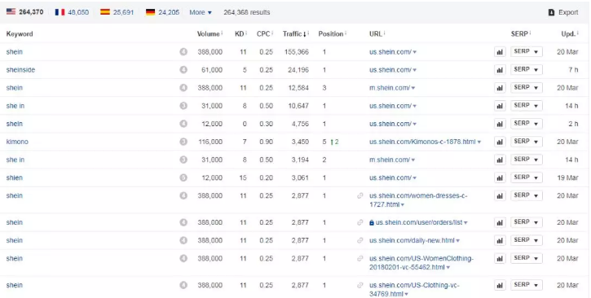Open the shien keyword link
Viewport: 591px width, 298px height.
tap(15, 178)
